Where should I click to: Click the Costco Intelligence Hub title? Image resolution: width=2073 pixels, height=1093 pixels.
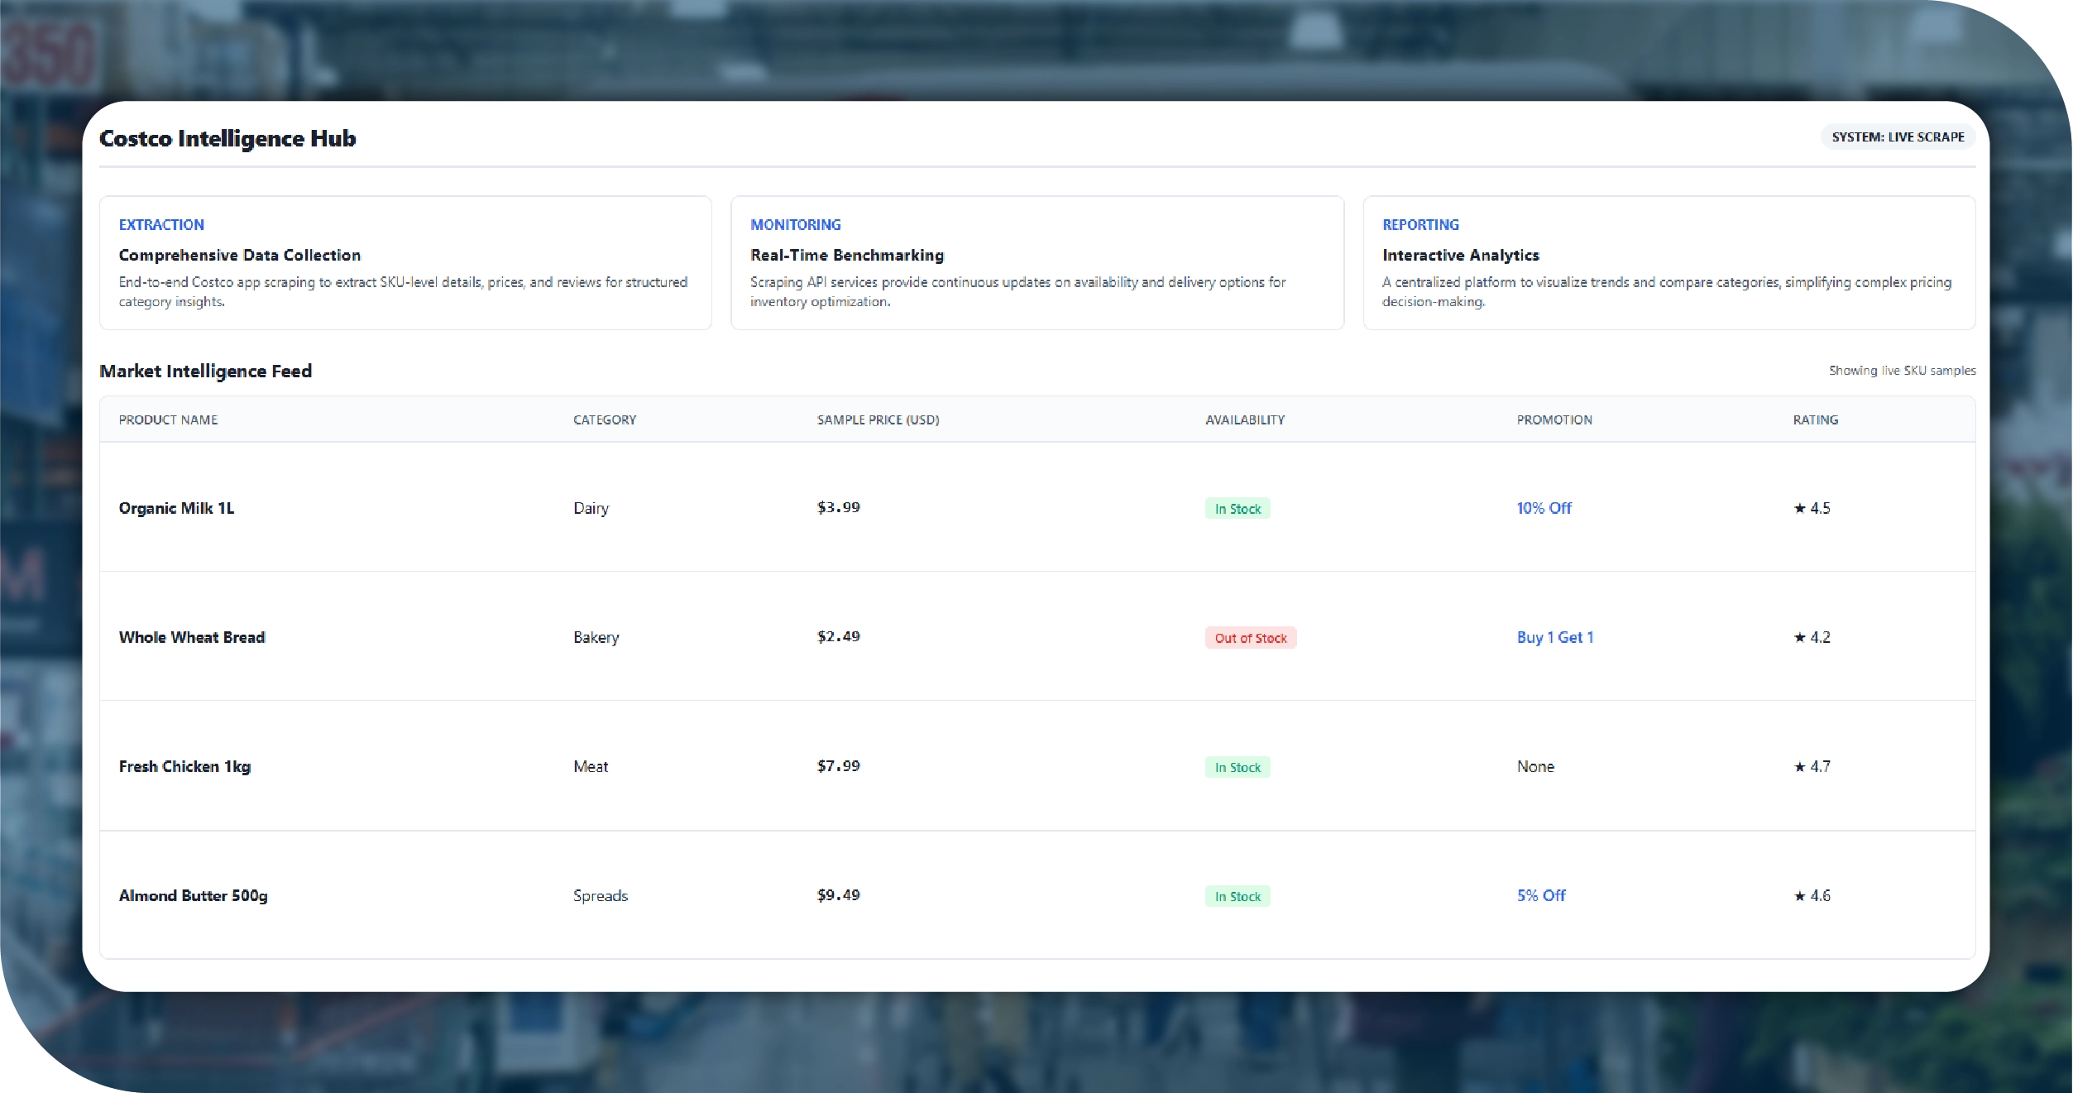coord(227,138)
